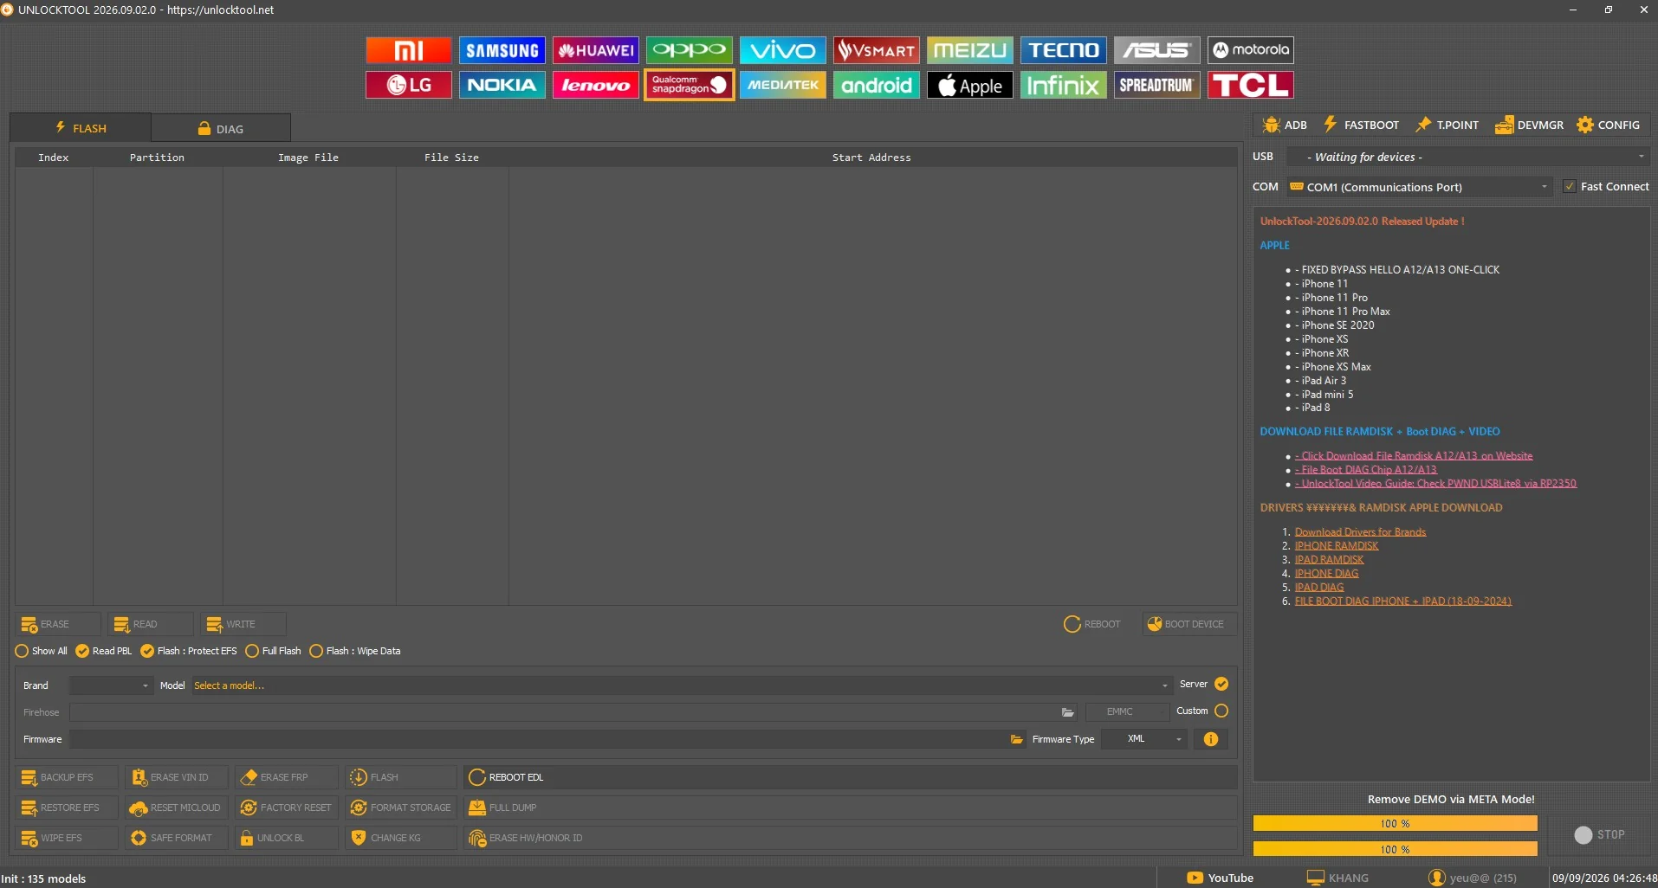Switch to the DIAG tab
This screenshot has width=1658, height=888.
(x=221, y=128)
